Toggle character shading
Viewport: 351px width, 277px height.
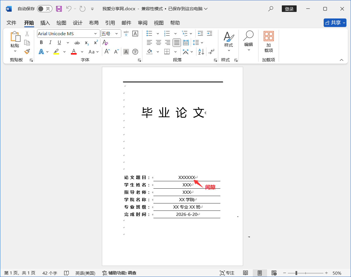click(126, 51)
